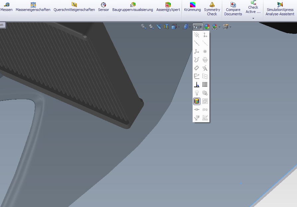Expand the Hide/Show Items glasses dropdown

click(198, 27)
